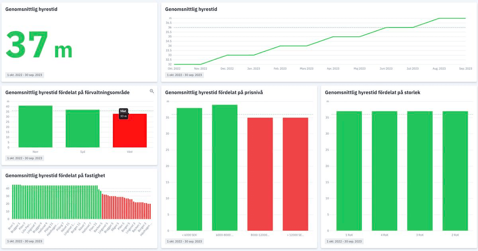Viewport: 478px width, 251px height.
Task: Click the 6000-8000 price level bar
Action: 225,168
